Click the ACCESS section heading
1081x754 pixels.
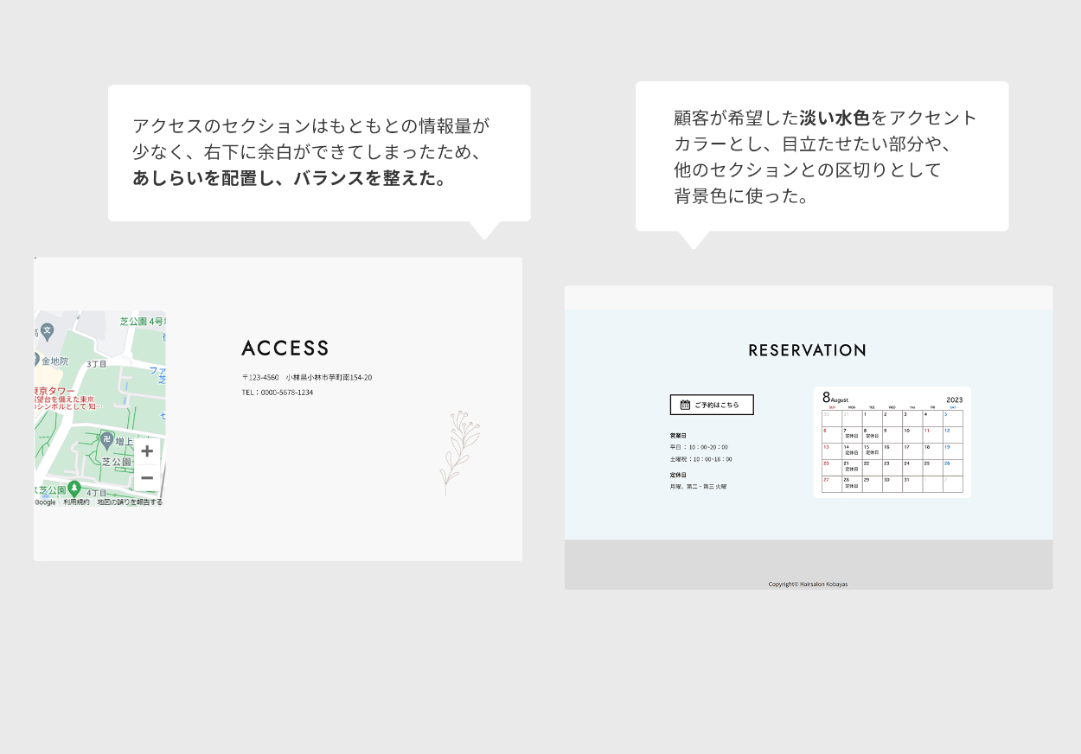[285, 348]
